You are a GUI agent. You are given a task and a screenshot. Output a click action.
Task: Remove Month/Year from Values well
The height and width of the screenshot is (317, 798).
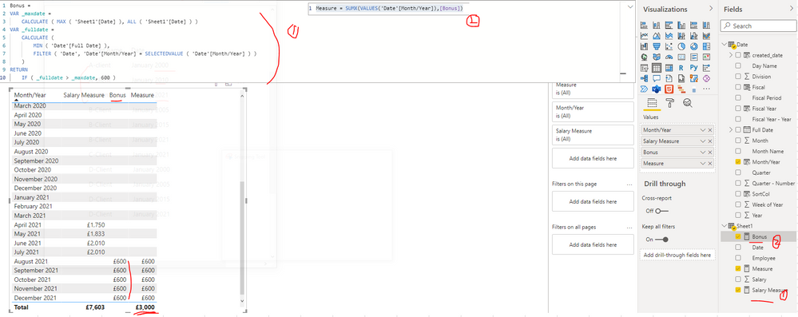(710, 130)
